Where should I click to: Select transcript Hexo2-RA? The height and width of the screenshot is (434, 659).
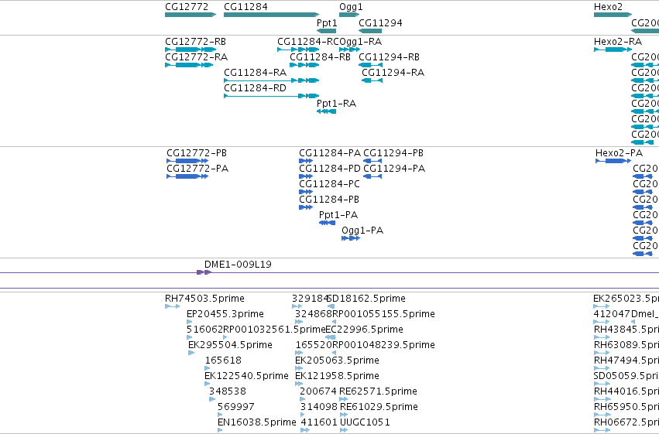(613, 50)
